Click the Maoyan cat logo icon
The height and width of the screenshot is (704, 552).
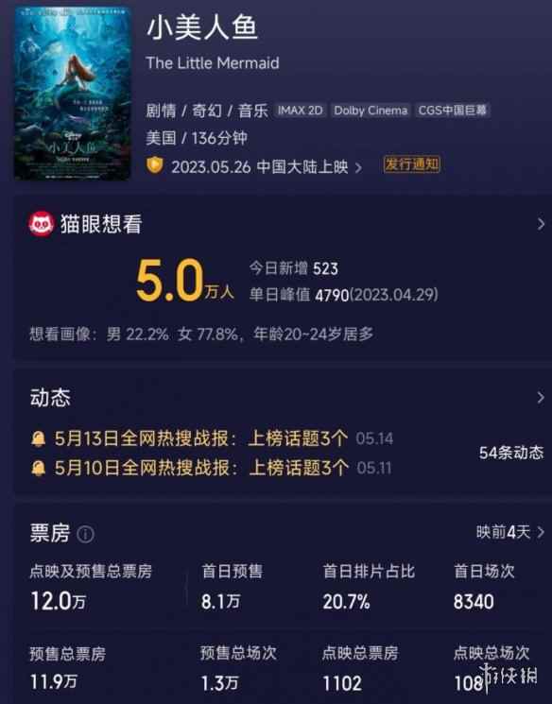[x=42, y=224]
